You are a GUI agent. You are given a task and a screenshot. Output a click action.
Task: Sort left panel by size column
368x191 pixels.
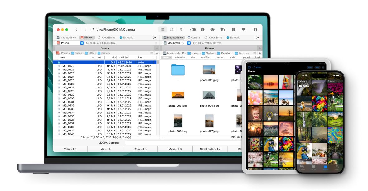[x=110, y=57]
